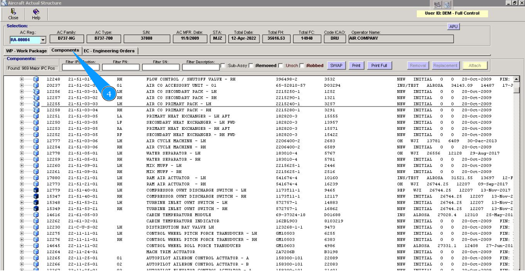
Task: Focus the Filter PN input field
Action: pyautogui.click(x=120, y=67)
